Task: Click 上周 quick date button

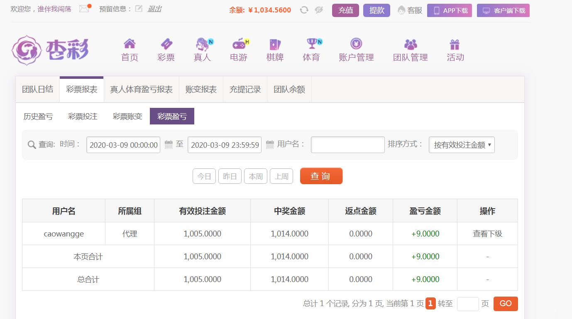Action: (x=281, y=176)
